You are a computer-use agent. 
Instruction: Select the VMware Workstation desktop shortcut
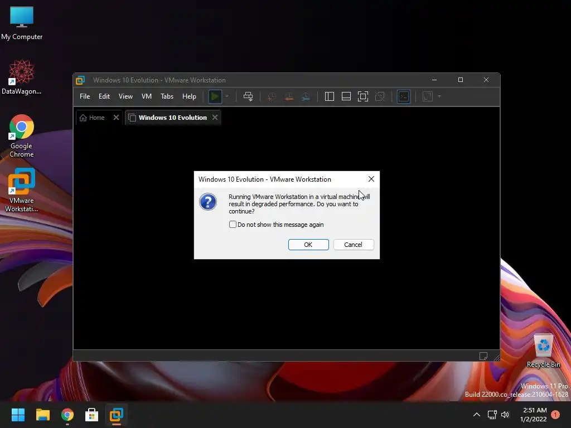pos(22,191)
